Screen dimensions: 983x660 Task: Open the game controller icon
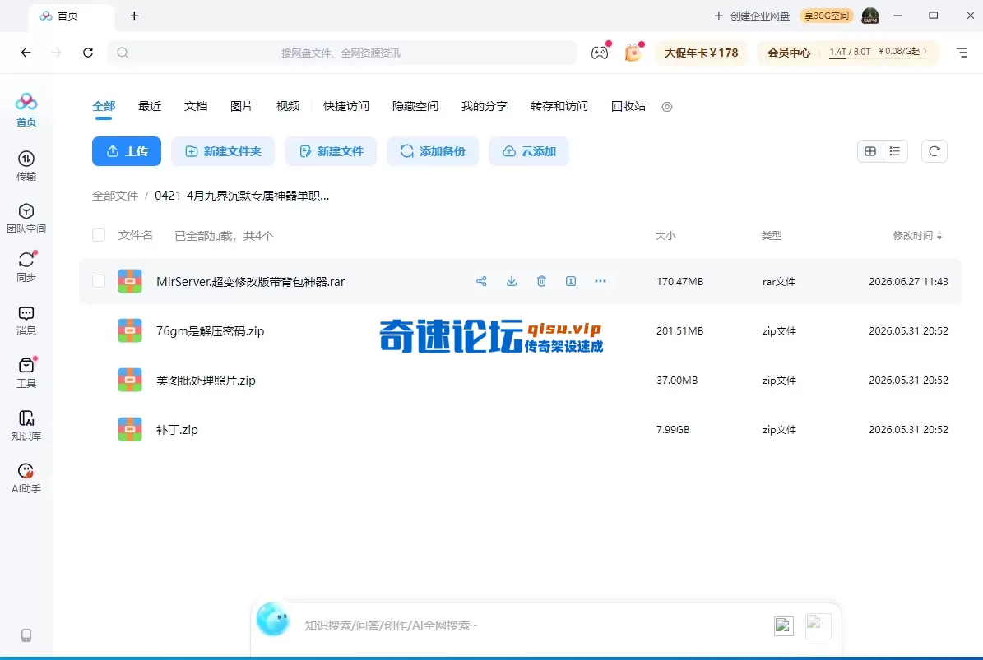point(600,53)
